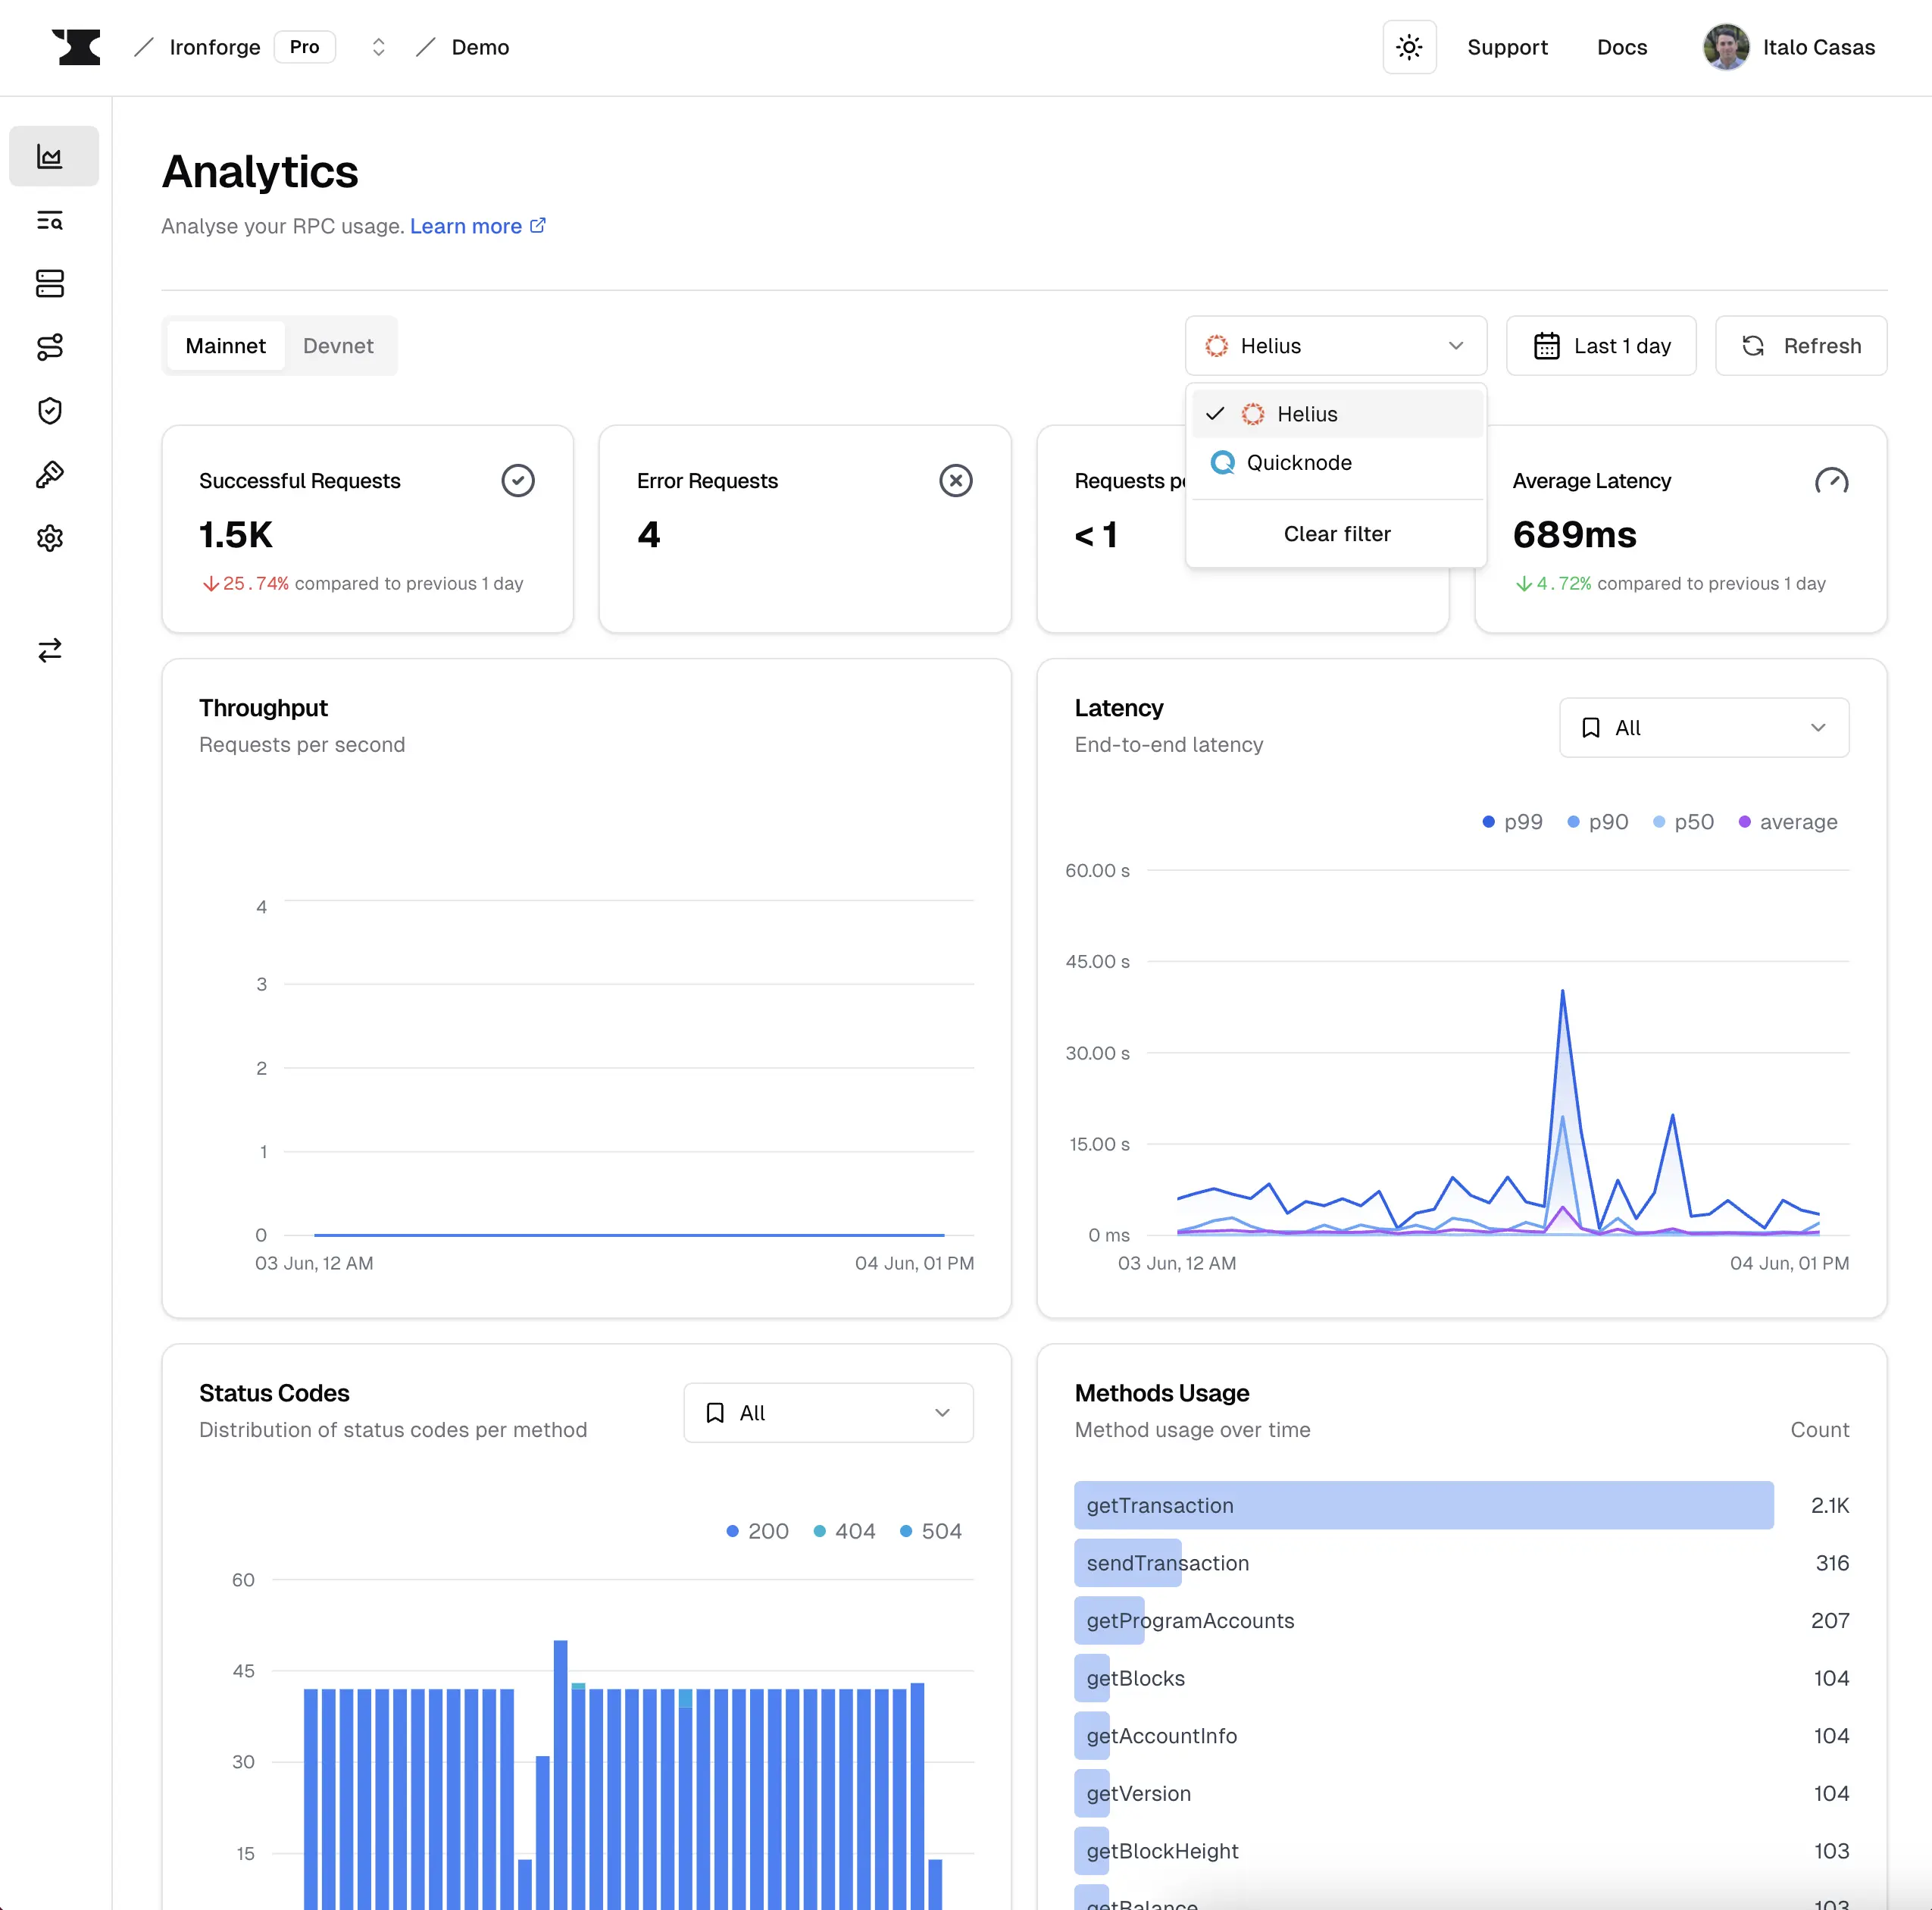Screen dimensions: 1932x1910
Task: Open the Docs menu item
Action: tap(1622, 47)
